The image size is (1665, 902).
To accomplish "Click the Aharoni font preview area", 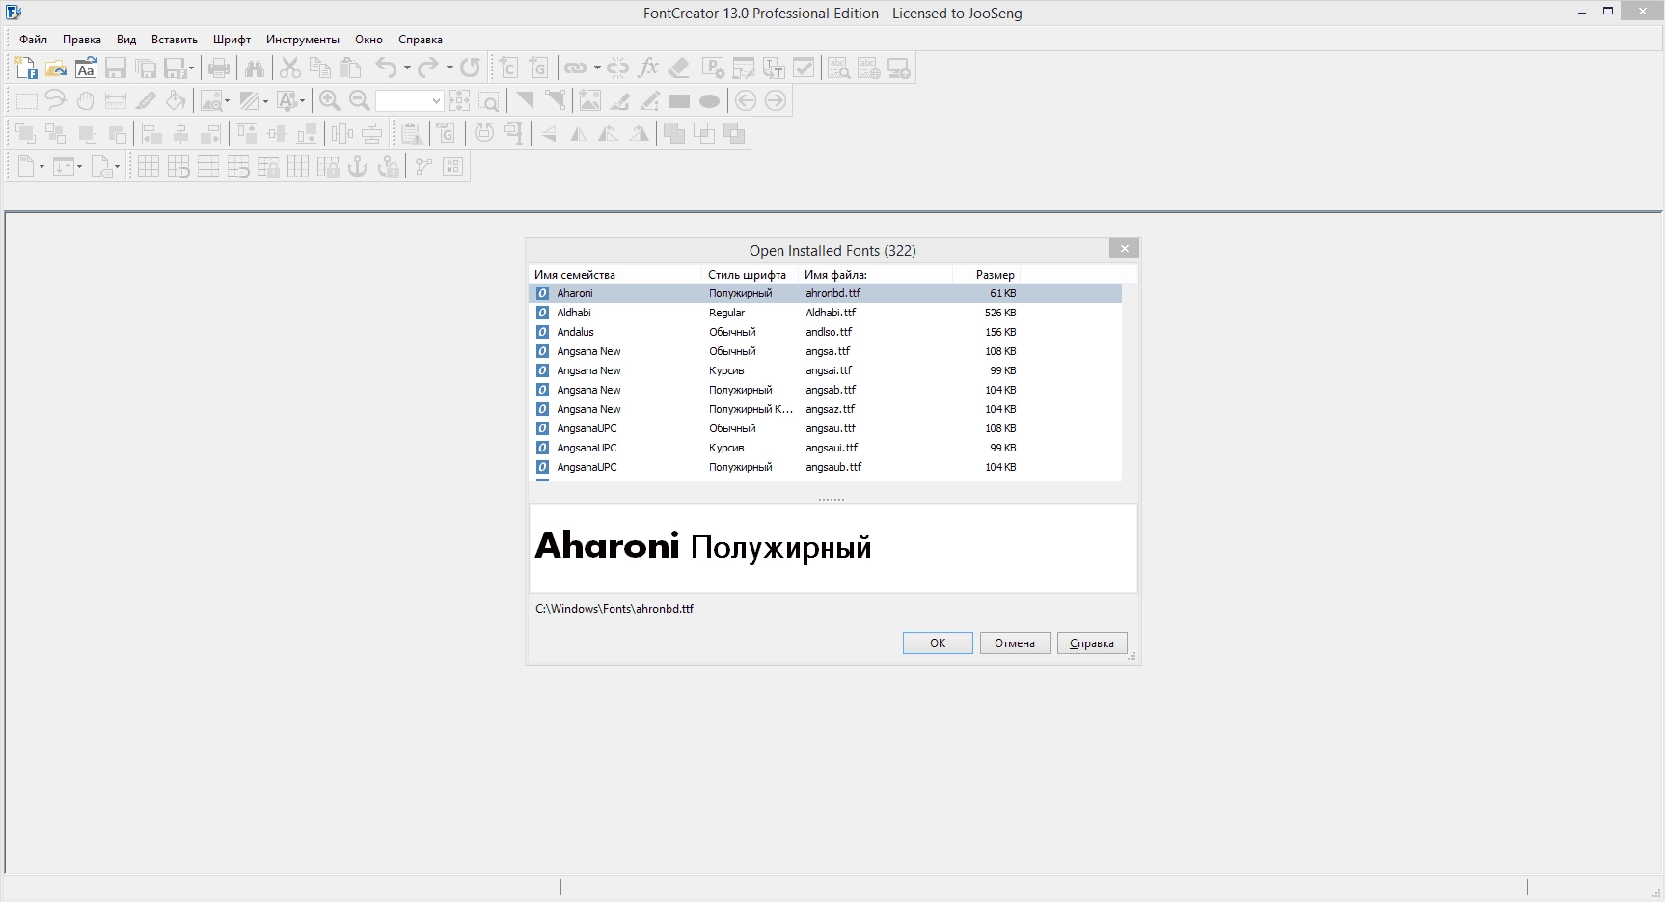I will pos(833,548).
